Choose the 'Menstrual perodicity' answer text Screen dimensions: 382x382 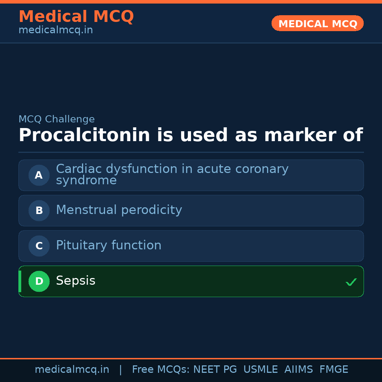point(119,210)
